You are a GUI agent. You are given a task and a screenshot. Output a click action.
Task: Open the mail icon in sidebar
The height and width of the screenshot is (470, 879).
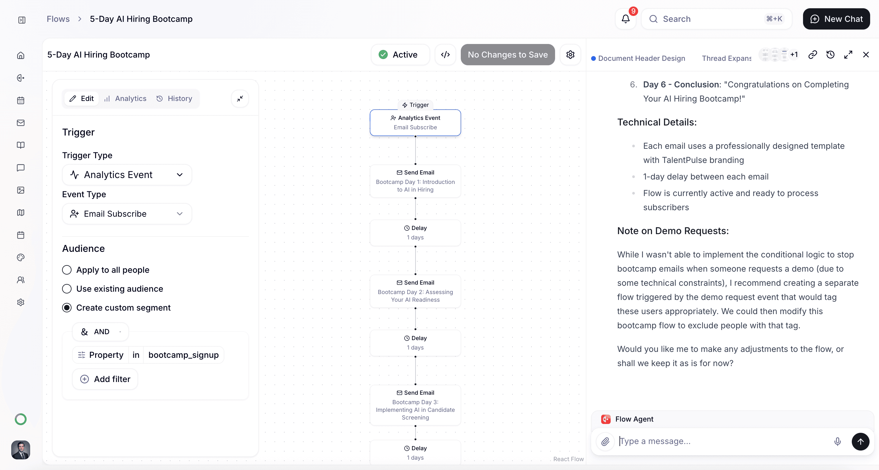coord(21,123)
